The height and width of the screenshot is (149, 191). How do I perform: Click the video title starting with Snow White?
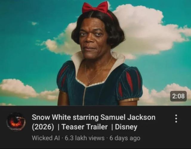pos(93,122)
